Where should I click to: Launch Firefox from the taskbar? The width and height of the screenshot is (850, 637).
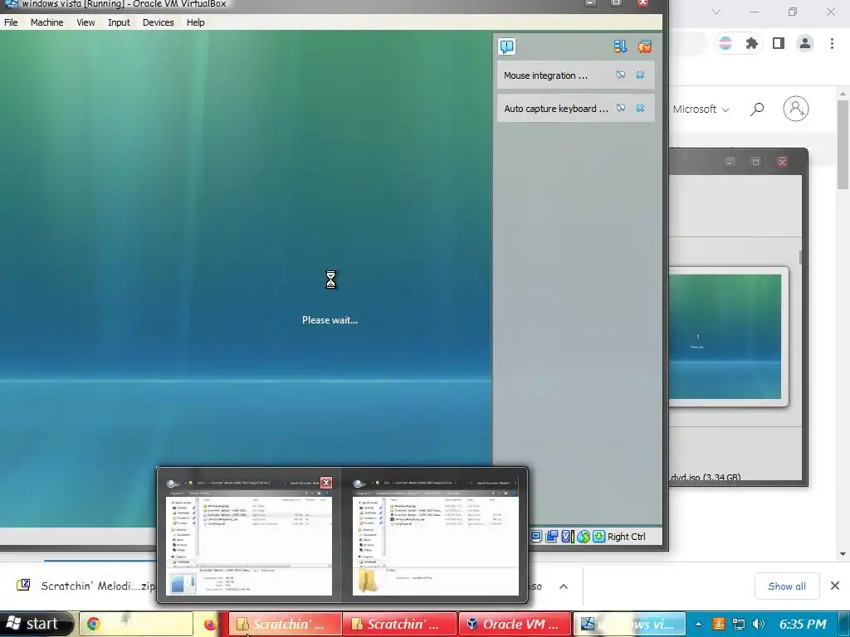(210, 625)
